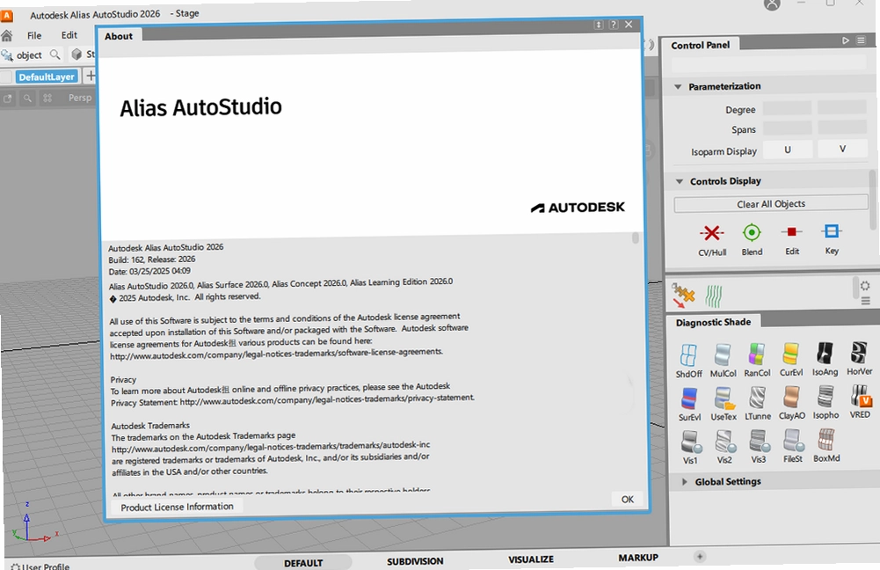Toggle Isoparm Display V
The image size is (880, 570).
coord(842,149)
